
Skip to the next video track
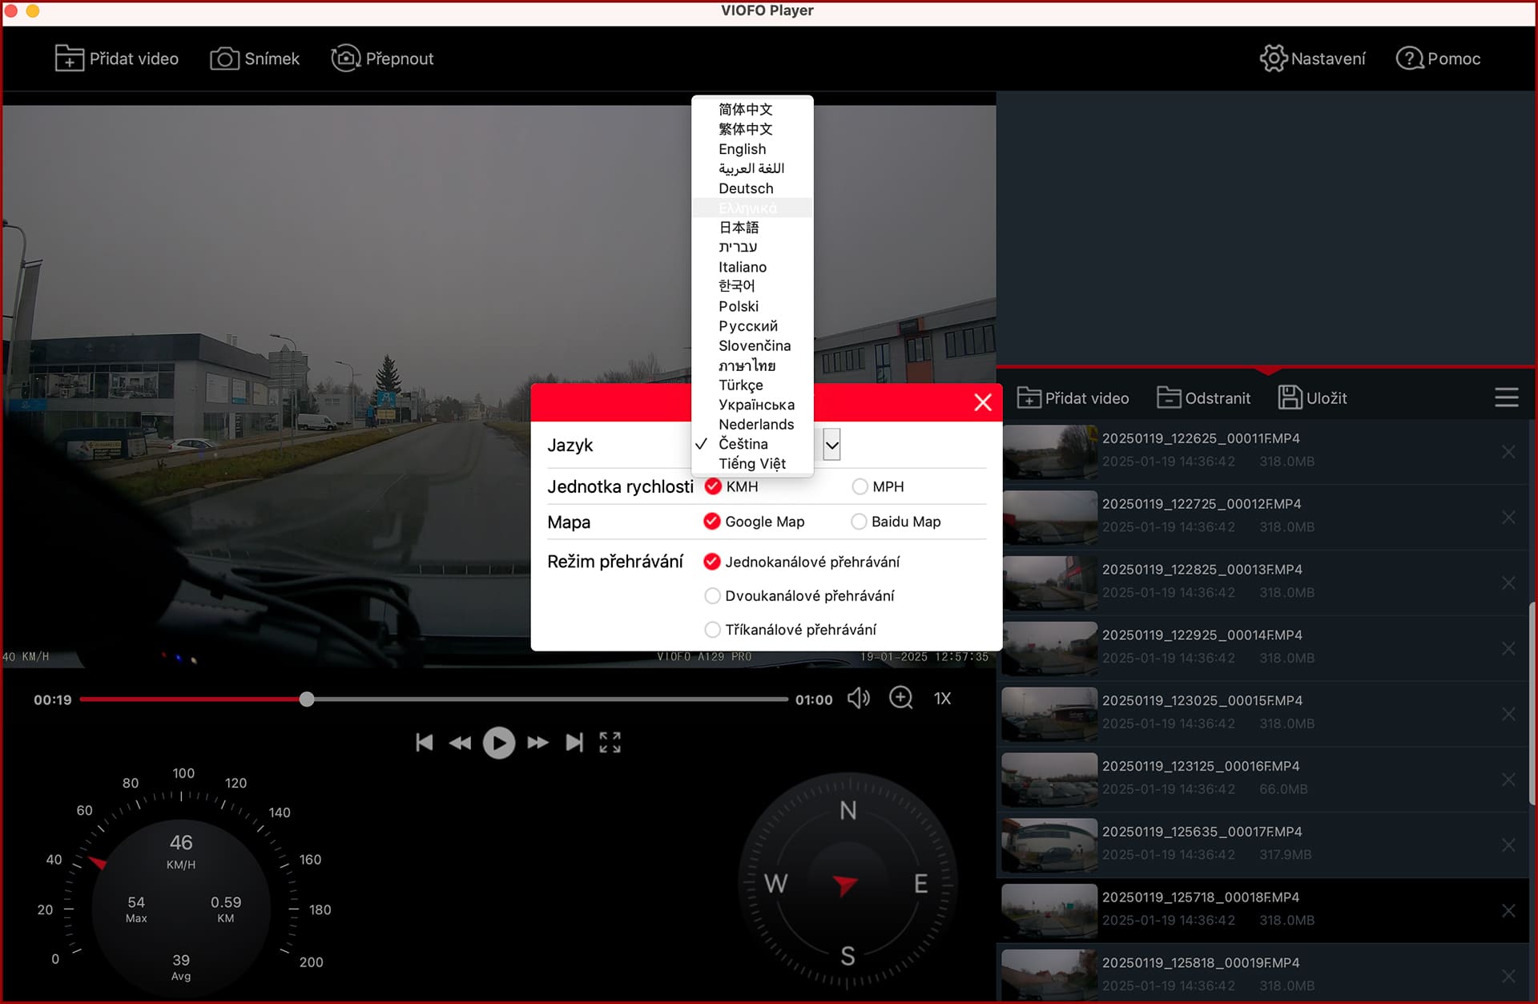[574, 743]
